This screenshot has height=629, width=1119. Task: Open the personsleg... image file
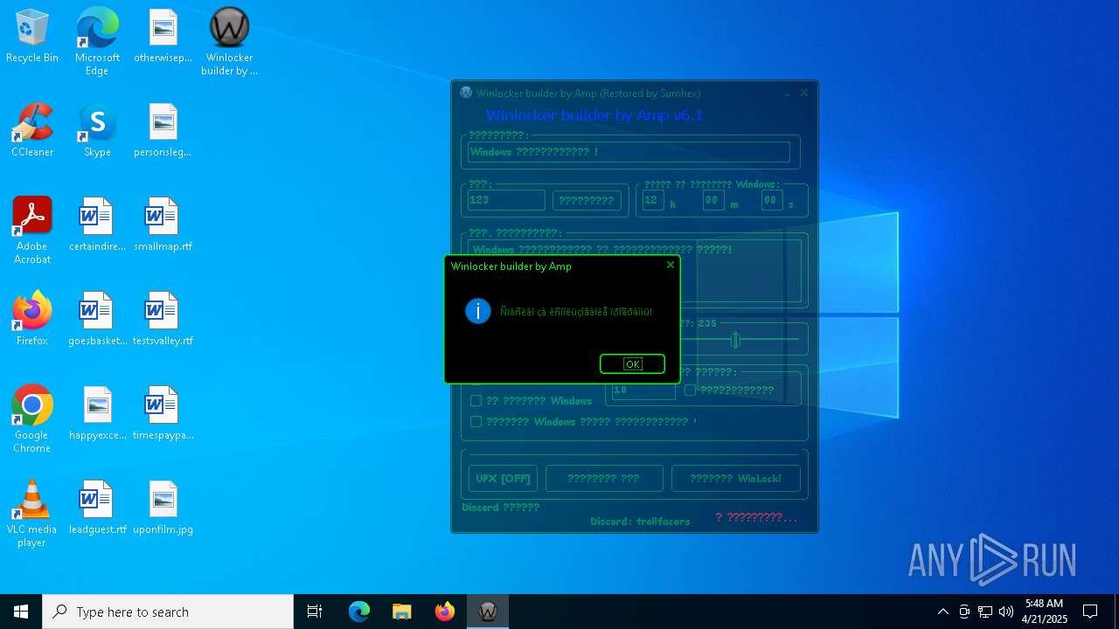tap(163, 130)
